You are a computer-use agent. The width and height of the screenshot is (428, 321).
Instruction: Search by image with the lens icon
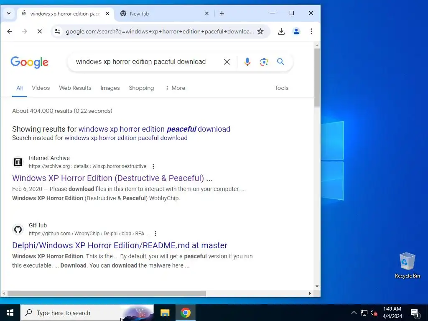point(264,62)
